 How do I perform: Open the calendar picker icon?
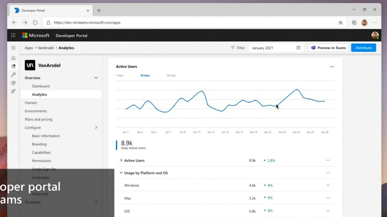(x=298, y=48)
